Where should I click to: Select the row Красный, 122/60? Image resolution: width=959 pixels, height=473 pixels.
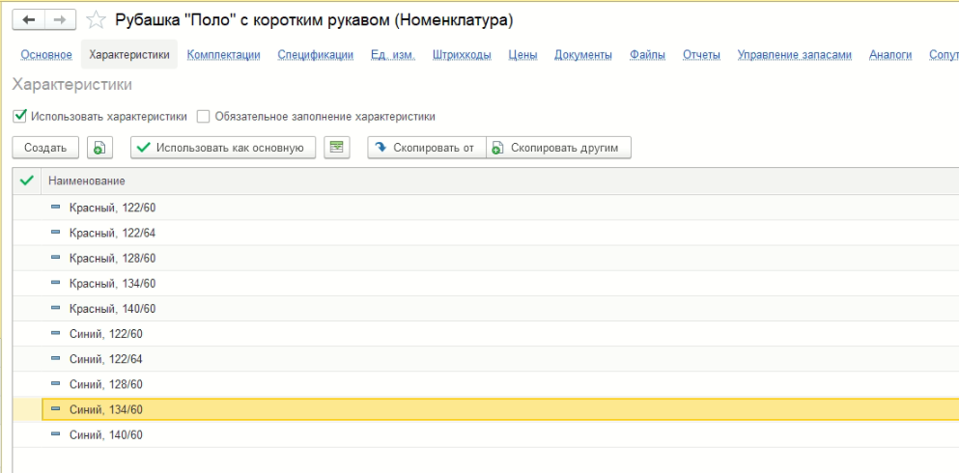[486, 208]
